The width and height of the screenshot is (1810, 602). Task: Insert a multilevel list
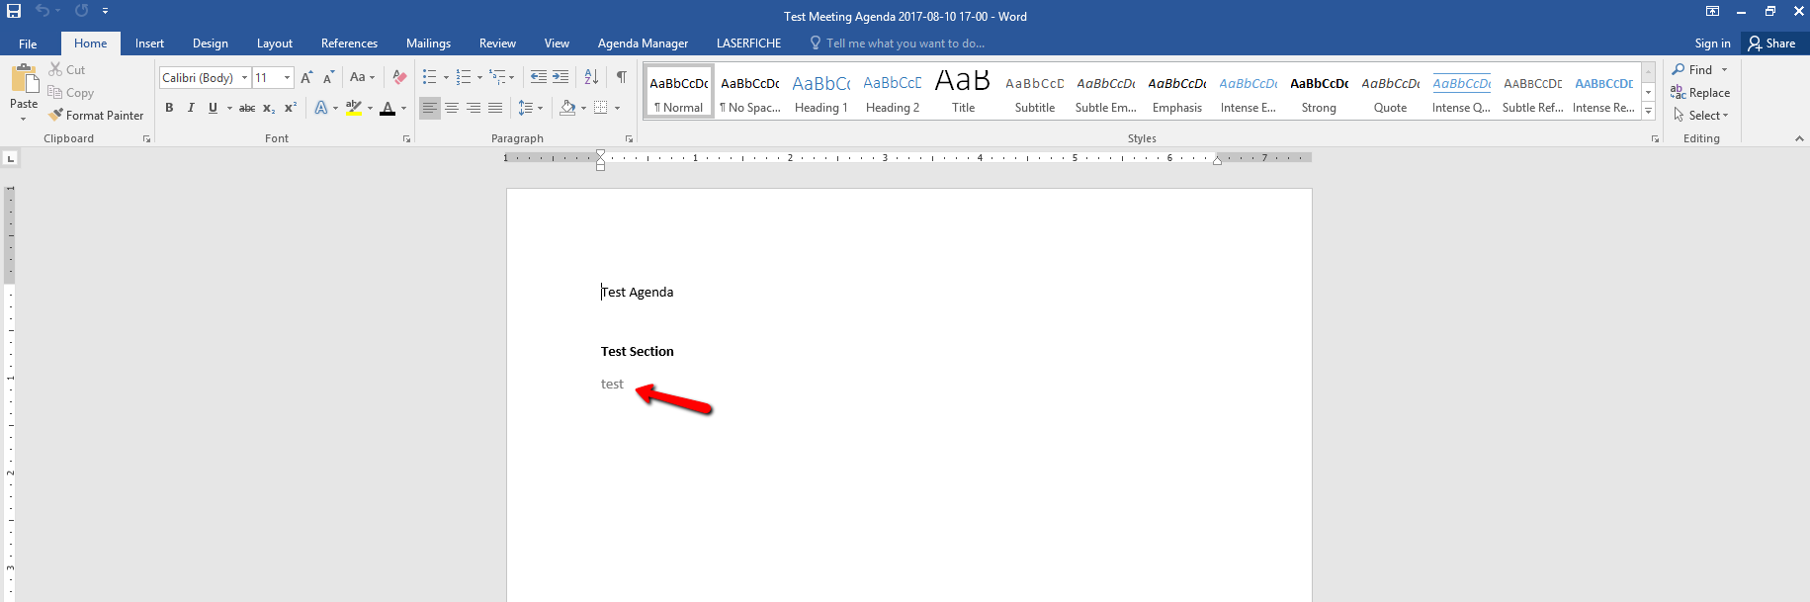(497, 77)
